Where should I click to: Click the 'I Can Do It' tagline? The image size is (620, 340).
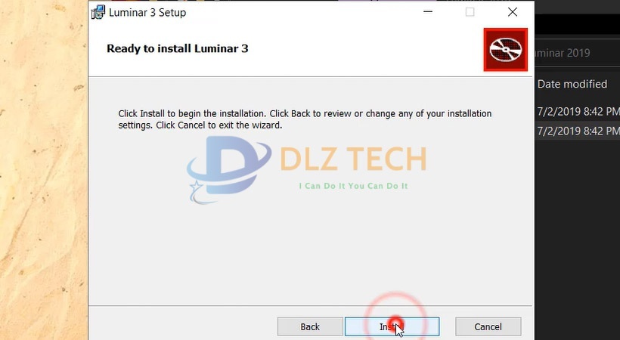(x=353, y=186)
